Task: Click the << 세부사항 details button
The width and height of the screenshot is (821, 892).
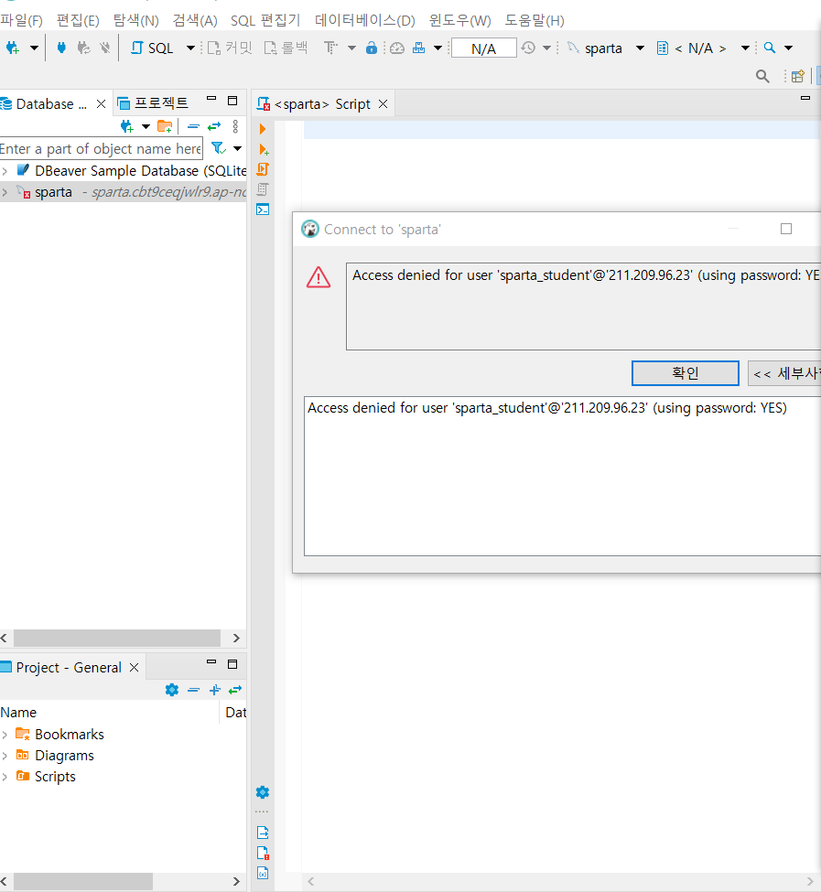Action: pos(784,373)
